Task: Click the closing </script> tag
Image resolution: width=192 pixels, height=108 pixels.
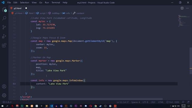Action: [26, 97]
